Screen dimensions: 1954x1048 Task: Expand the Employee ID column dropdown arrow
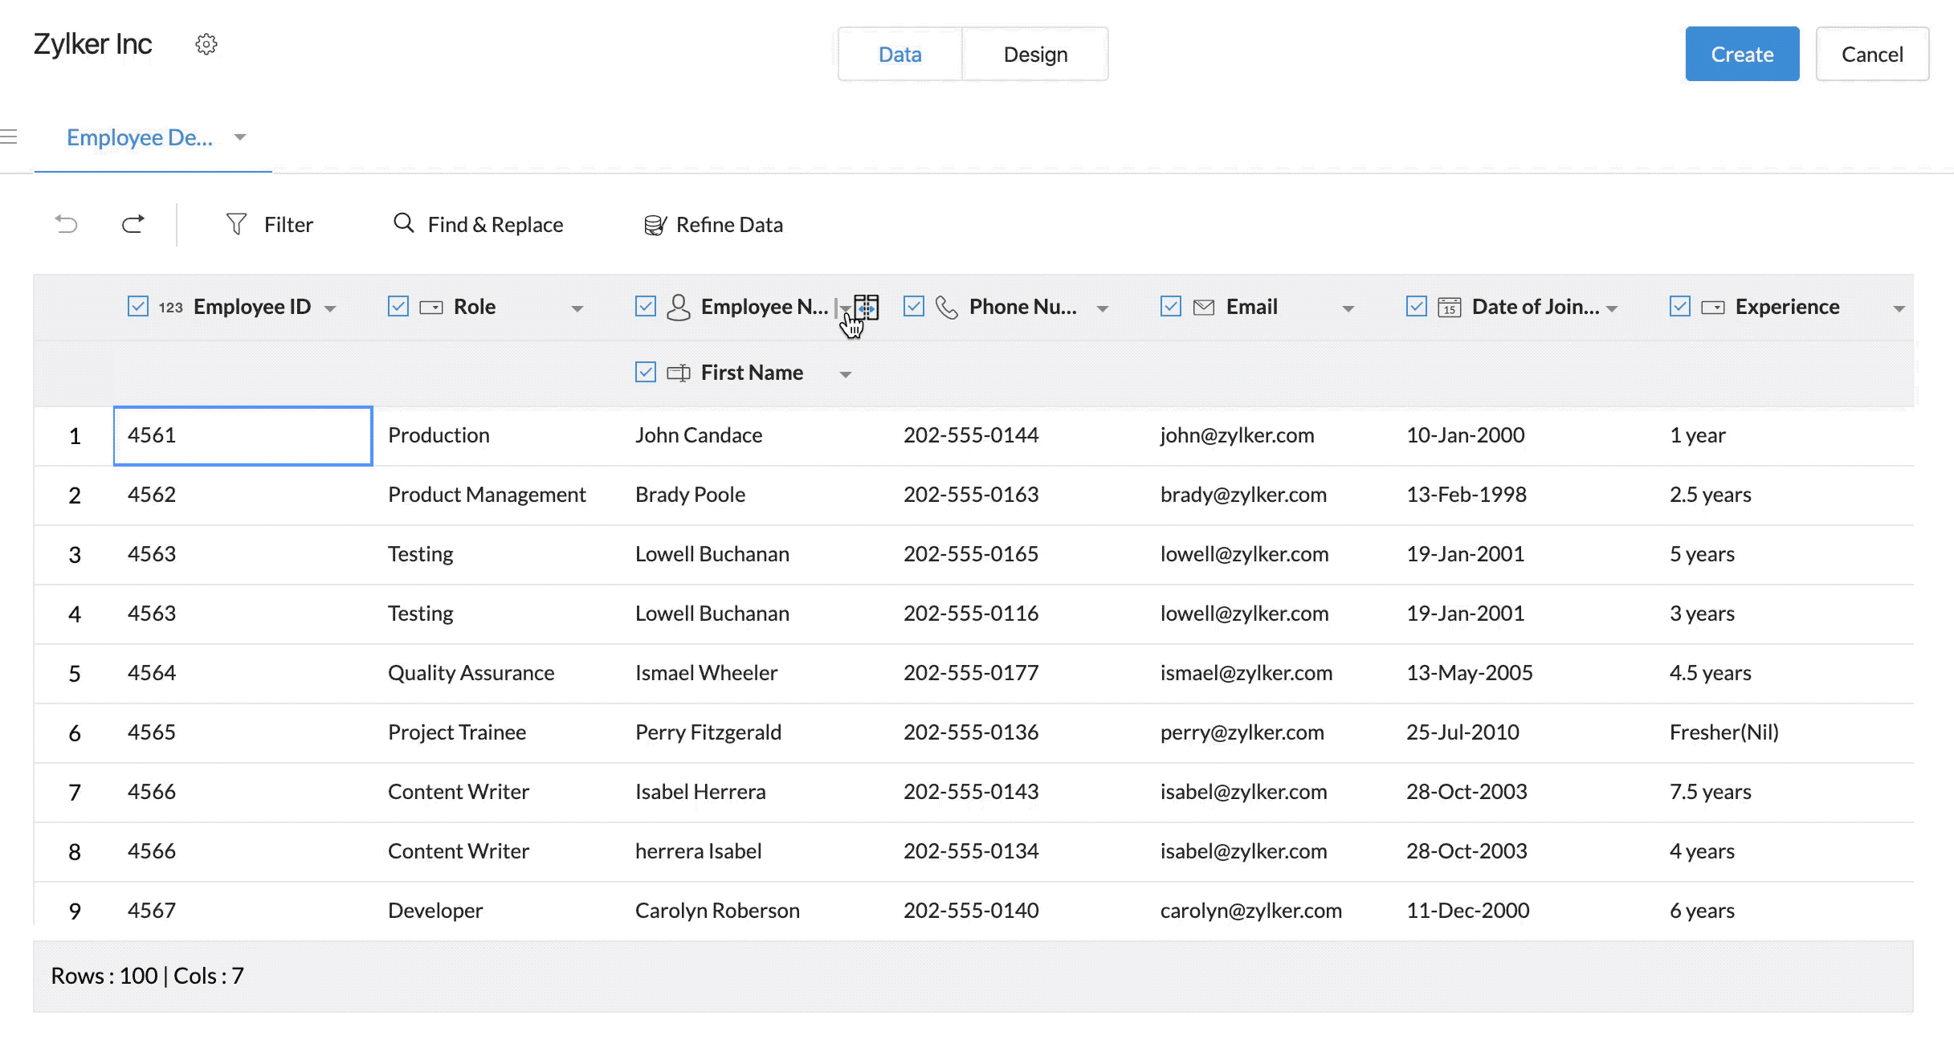pyautogui.click(x=330, y=308)
